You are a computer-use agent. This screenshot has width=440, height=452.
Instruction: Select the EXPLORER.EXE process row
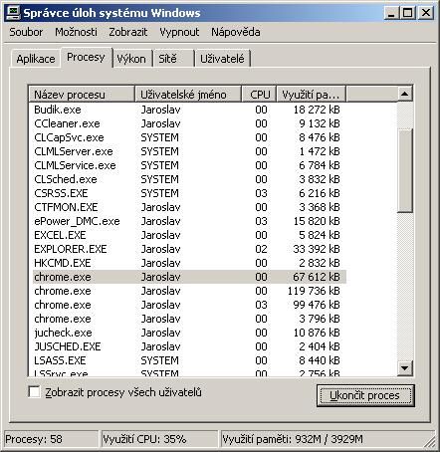(x=187, y=249)
